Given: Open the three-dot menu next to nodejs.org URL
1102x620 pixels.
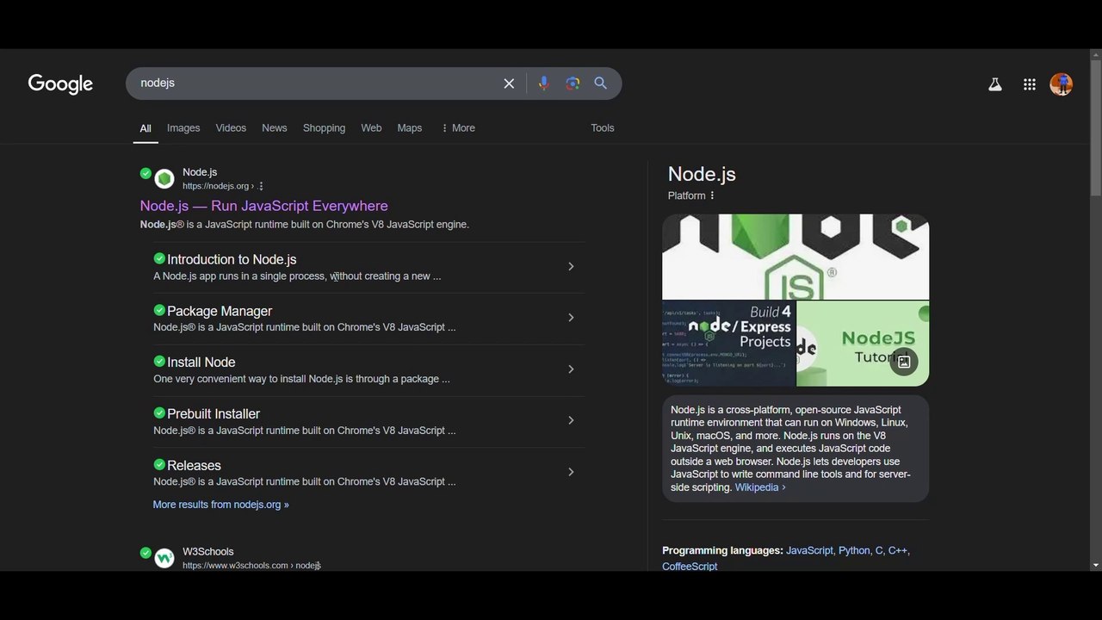Looking at the screenshot, I should point(261,186).
